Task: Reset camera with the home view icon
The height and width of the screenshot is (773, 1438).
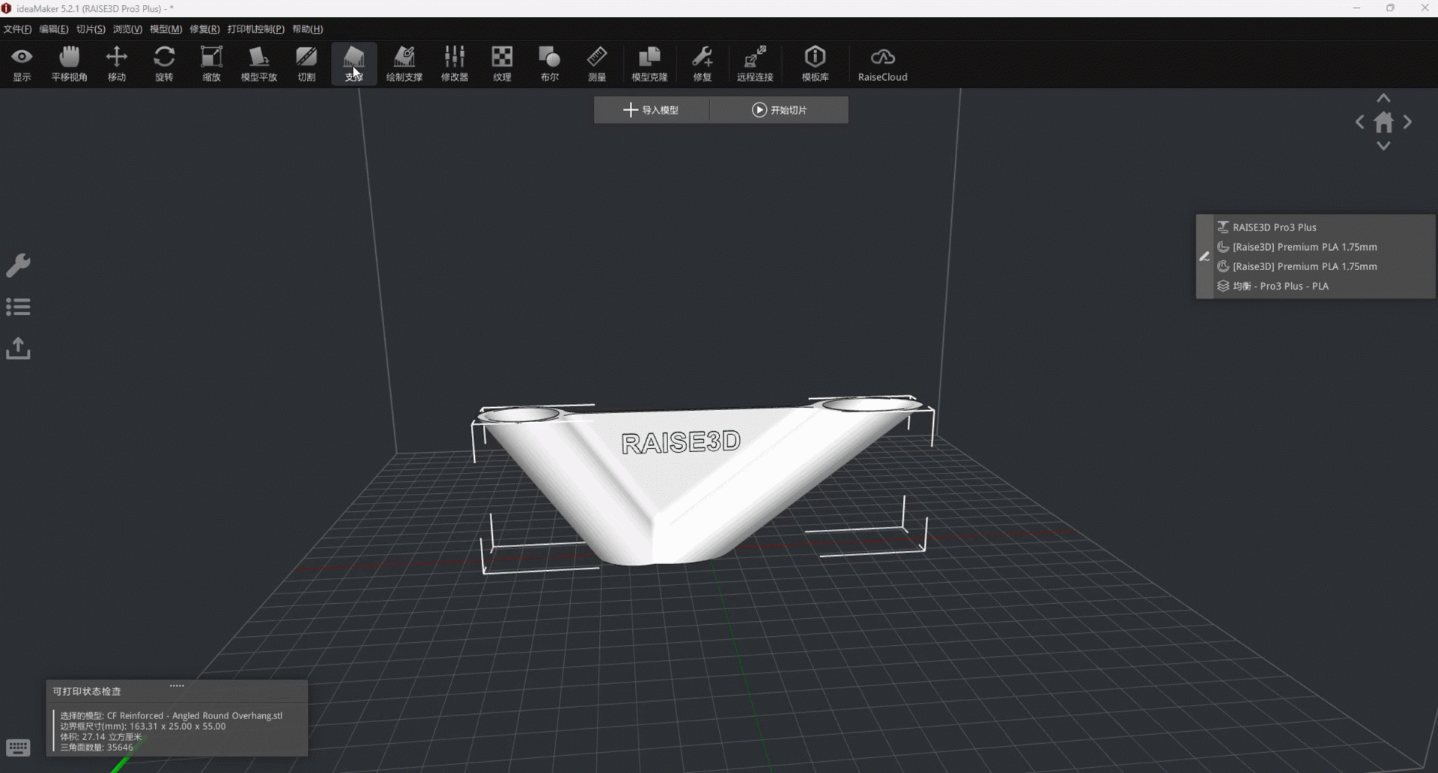Action: pyautogui.click(x=1383, y=122)
